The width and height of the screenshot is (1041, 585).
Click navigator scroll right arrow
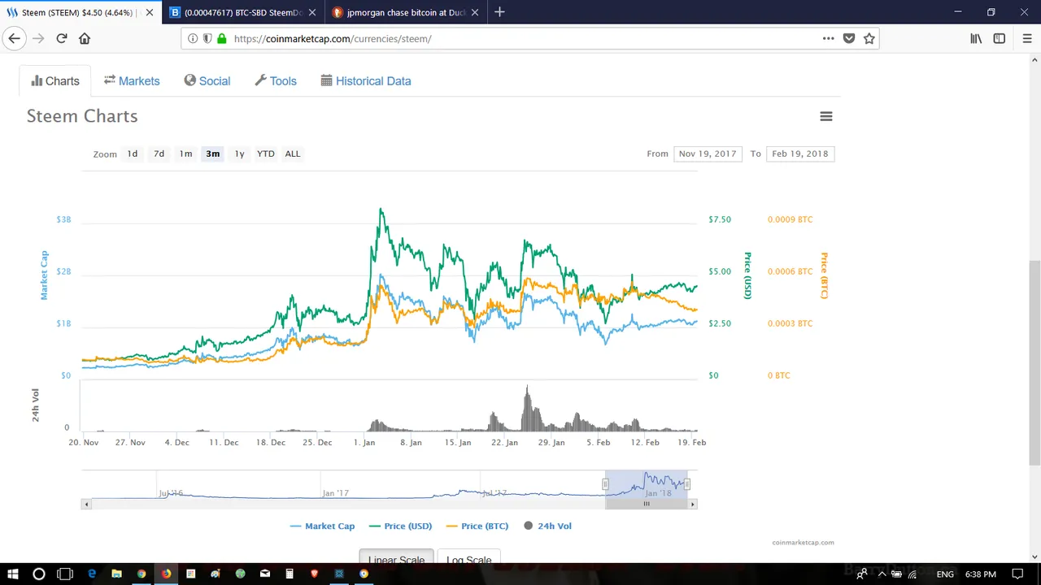point(693,504)
